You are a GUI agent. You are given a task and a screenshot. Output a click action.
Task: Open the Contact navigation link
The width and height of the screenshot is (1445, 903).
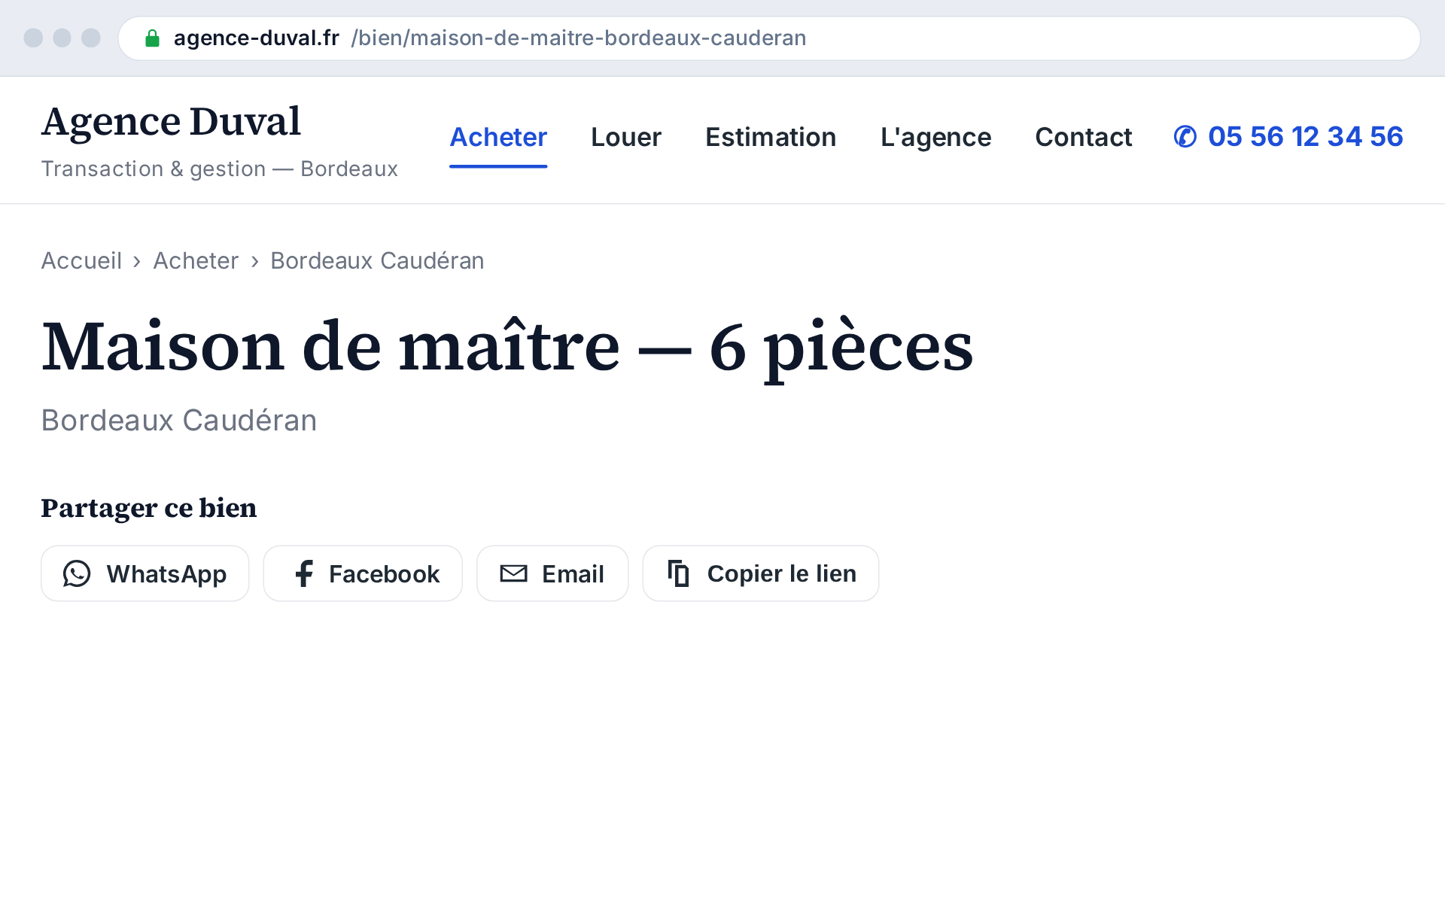pos(1083,137)
